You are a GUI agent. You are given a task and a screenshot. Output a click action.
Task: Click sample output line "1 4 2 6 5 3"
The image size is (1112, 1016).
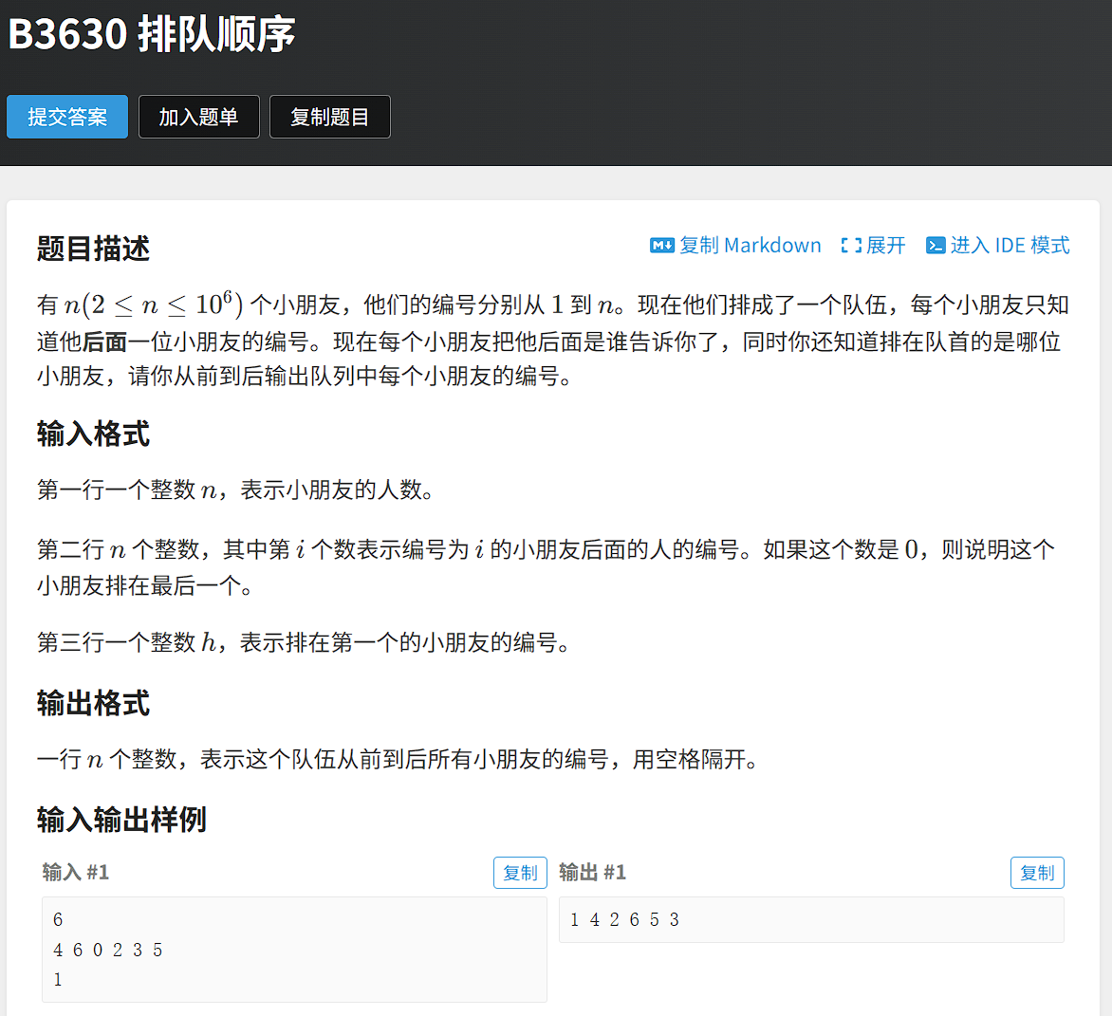point(625,919)
